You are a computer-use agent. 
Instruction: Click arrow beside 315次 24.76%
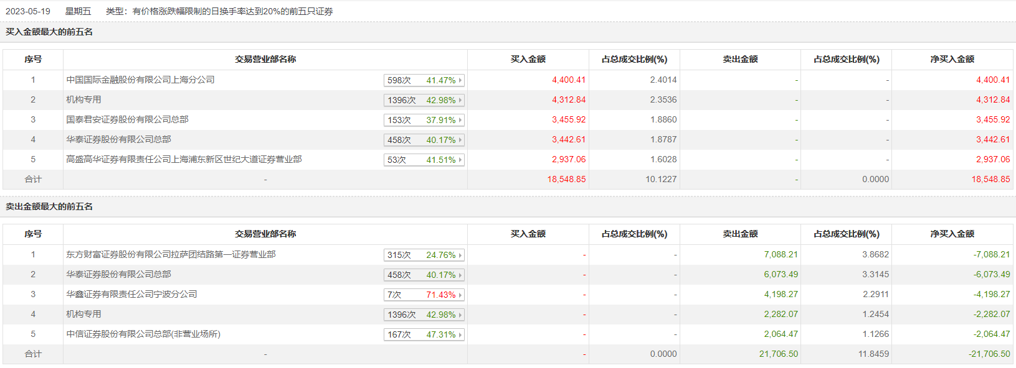(x=460, y=255)
